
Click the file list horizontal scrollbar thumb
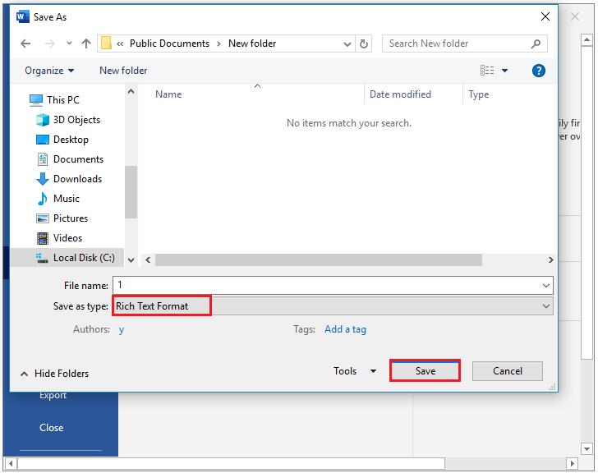click(x=319, y=260)
